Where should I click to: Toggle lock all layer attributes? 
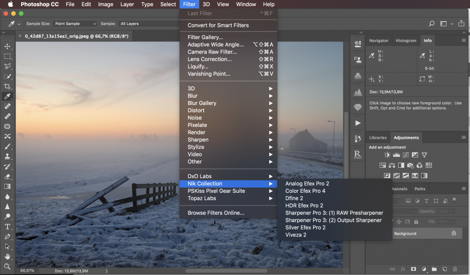pos(416,221)
